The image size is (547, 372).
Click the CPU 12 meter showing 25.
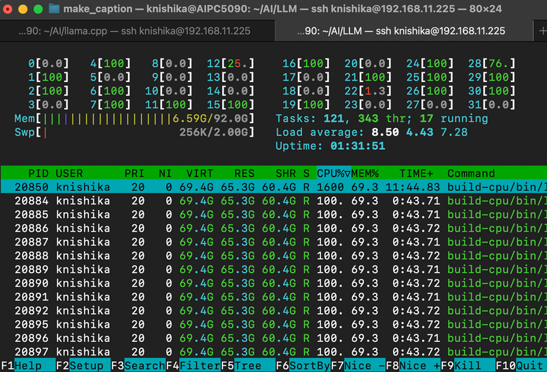point(230,64)
